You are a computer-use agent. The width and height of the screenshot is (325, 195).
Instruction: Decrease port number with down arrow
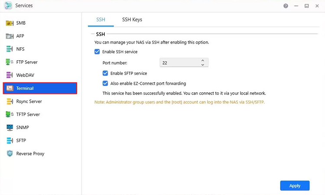(x=202, y=65)
